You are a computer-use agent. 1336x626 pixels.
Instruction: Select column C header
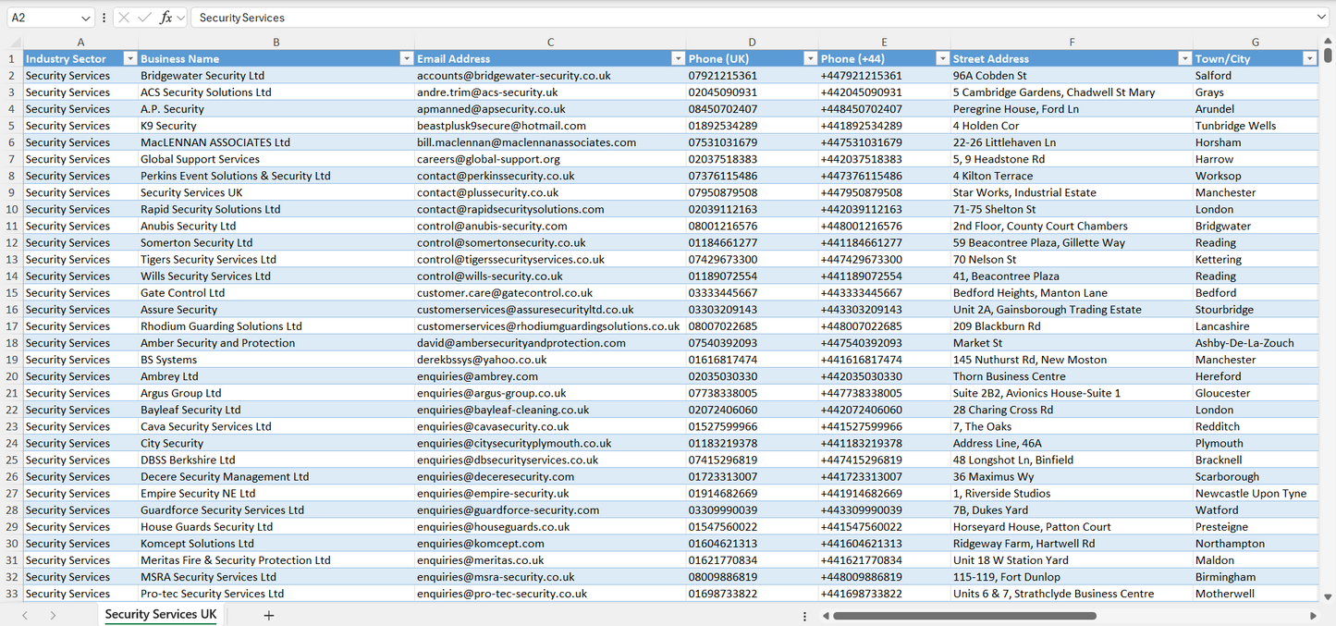(550, 42)
